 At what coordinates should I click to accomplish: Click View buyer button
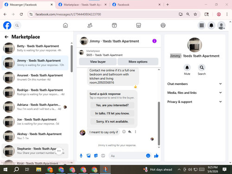[x=98, y=62]
